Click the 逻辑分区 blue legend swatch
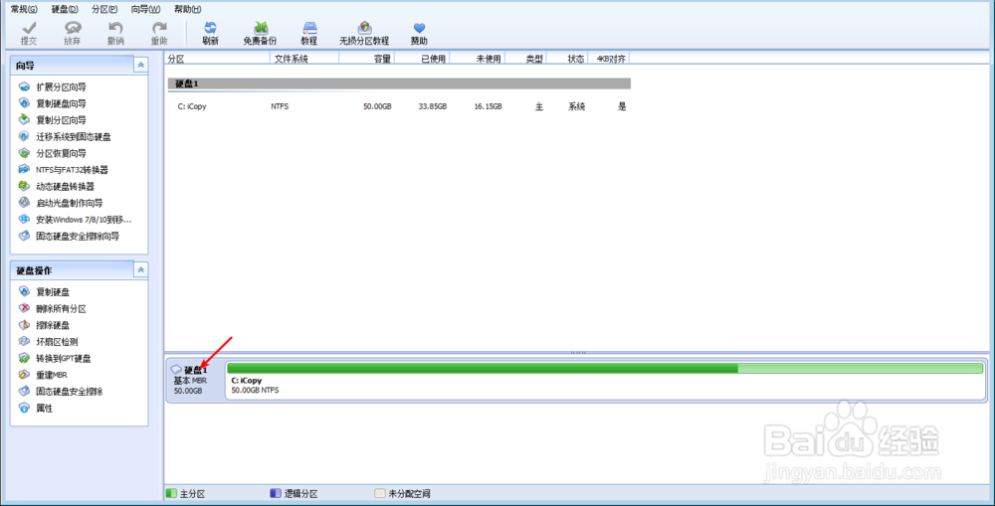The image size is (995, 506). point(276,493)
